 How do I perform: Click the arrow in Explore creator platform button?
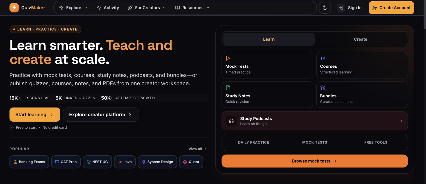click(x=130, y=115)
